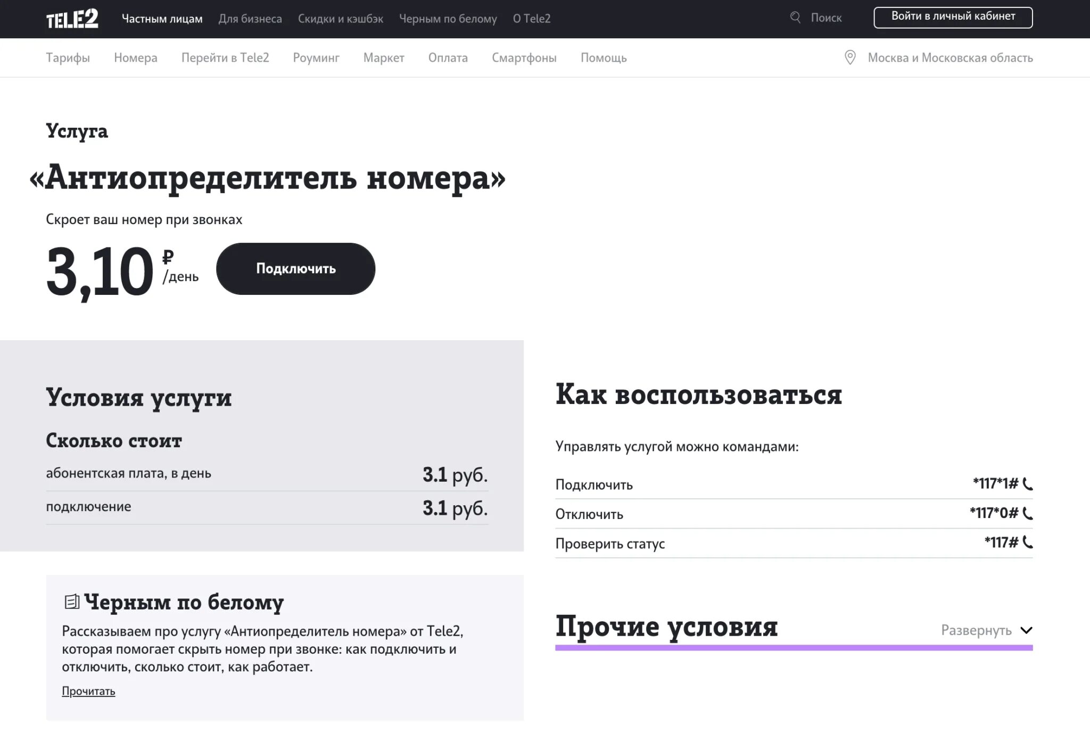The width and height of the screenshot is (1090, 749).
Task: Click the search magnifier icon
Action: coord(795,18)
